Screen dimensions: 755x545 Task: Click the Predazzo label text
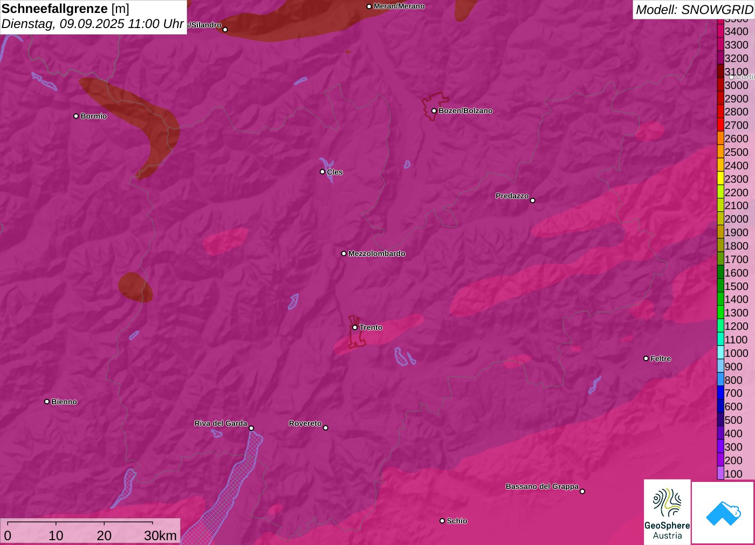pos(512,196)
